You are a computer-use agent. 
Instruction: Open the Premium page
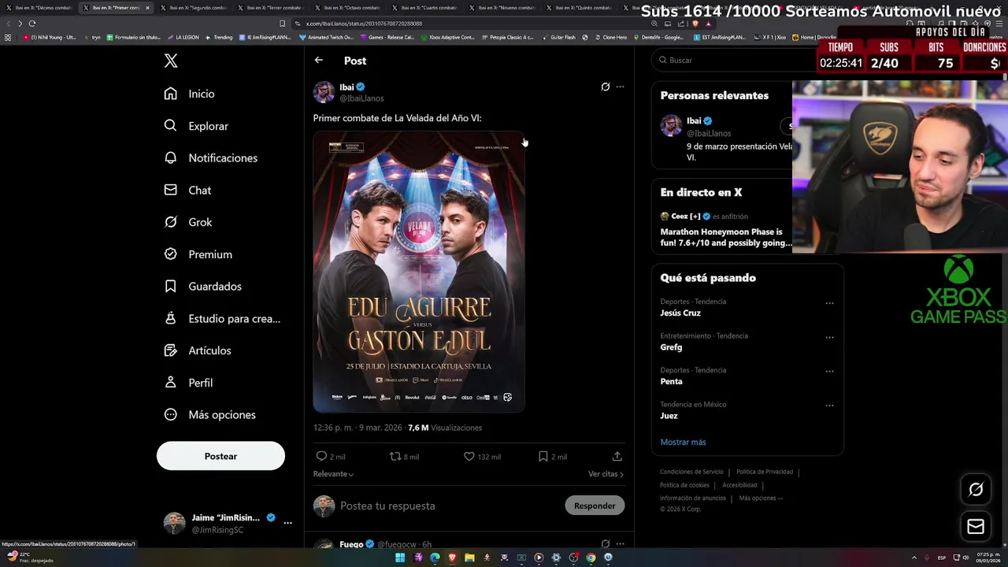[x=198, y=254]
